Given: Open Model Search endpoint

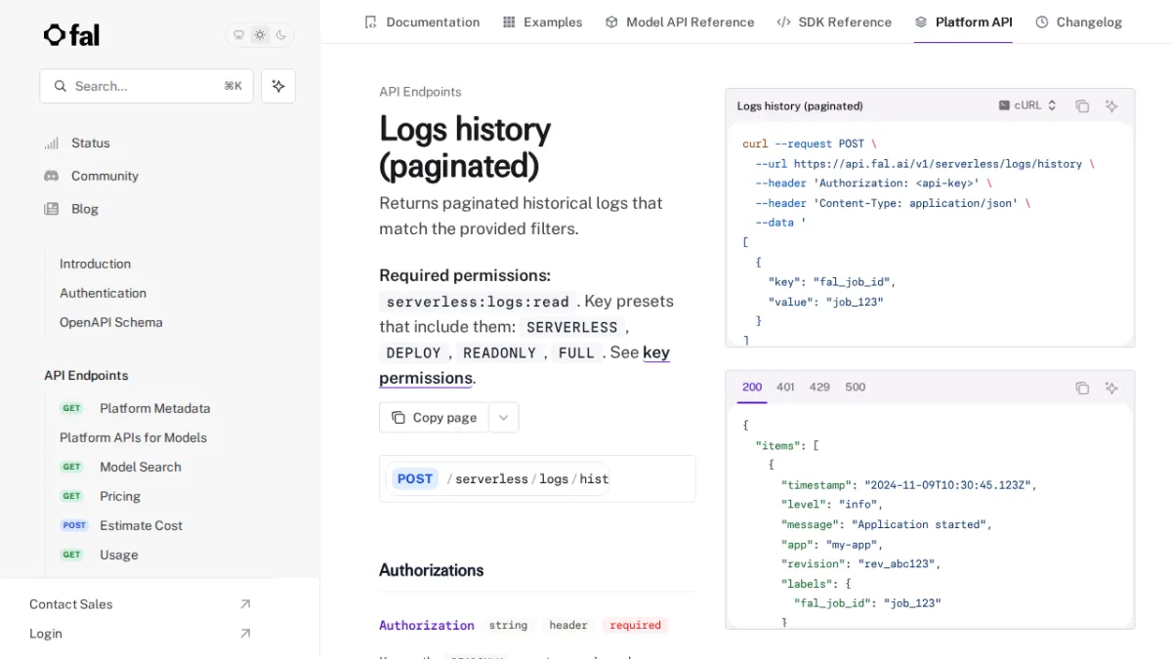Looking at the screenshot, I should 141,467.
